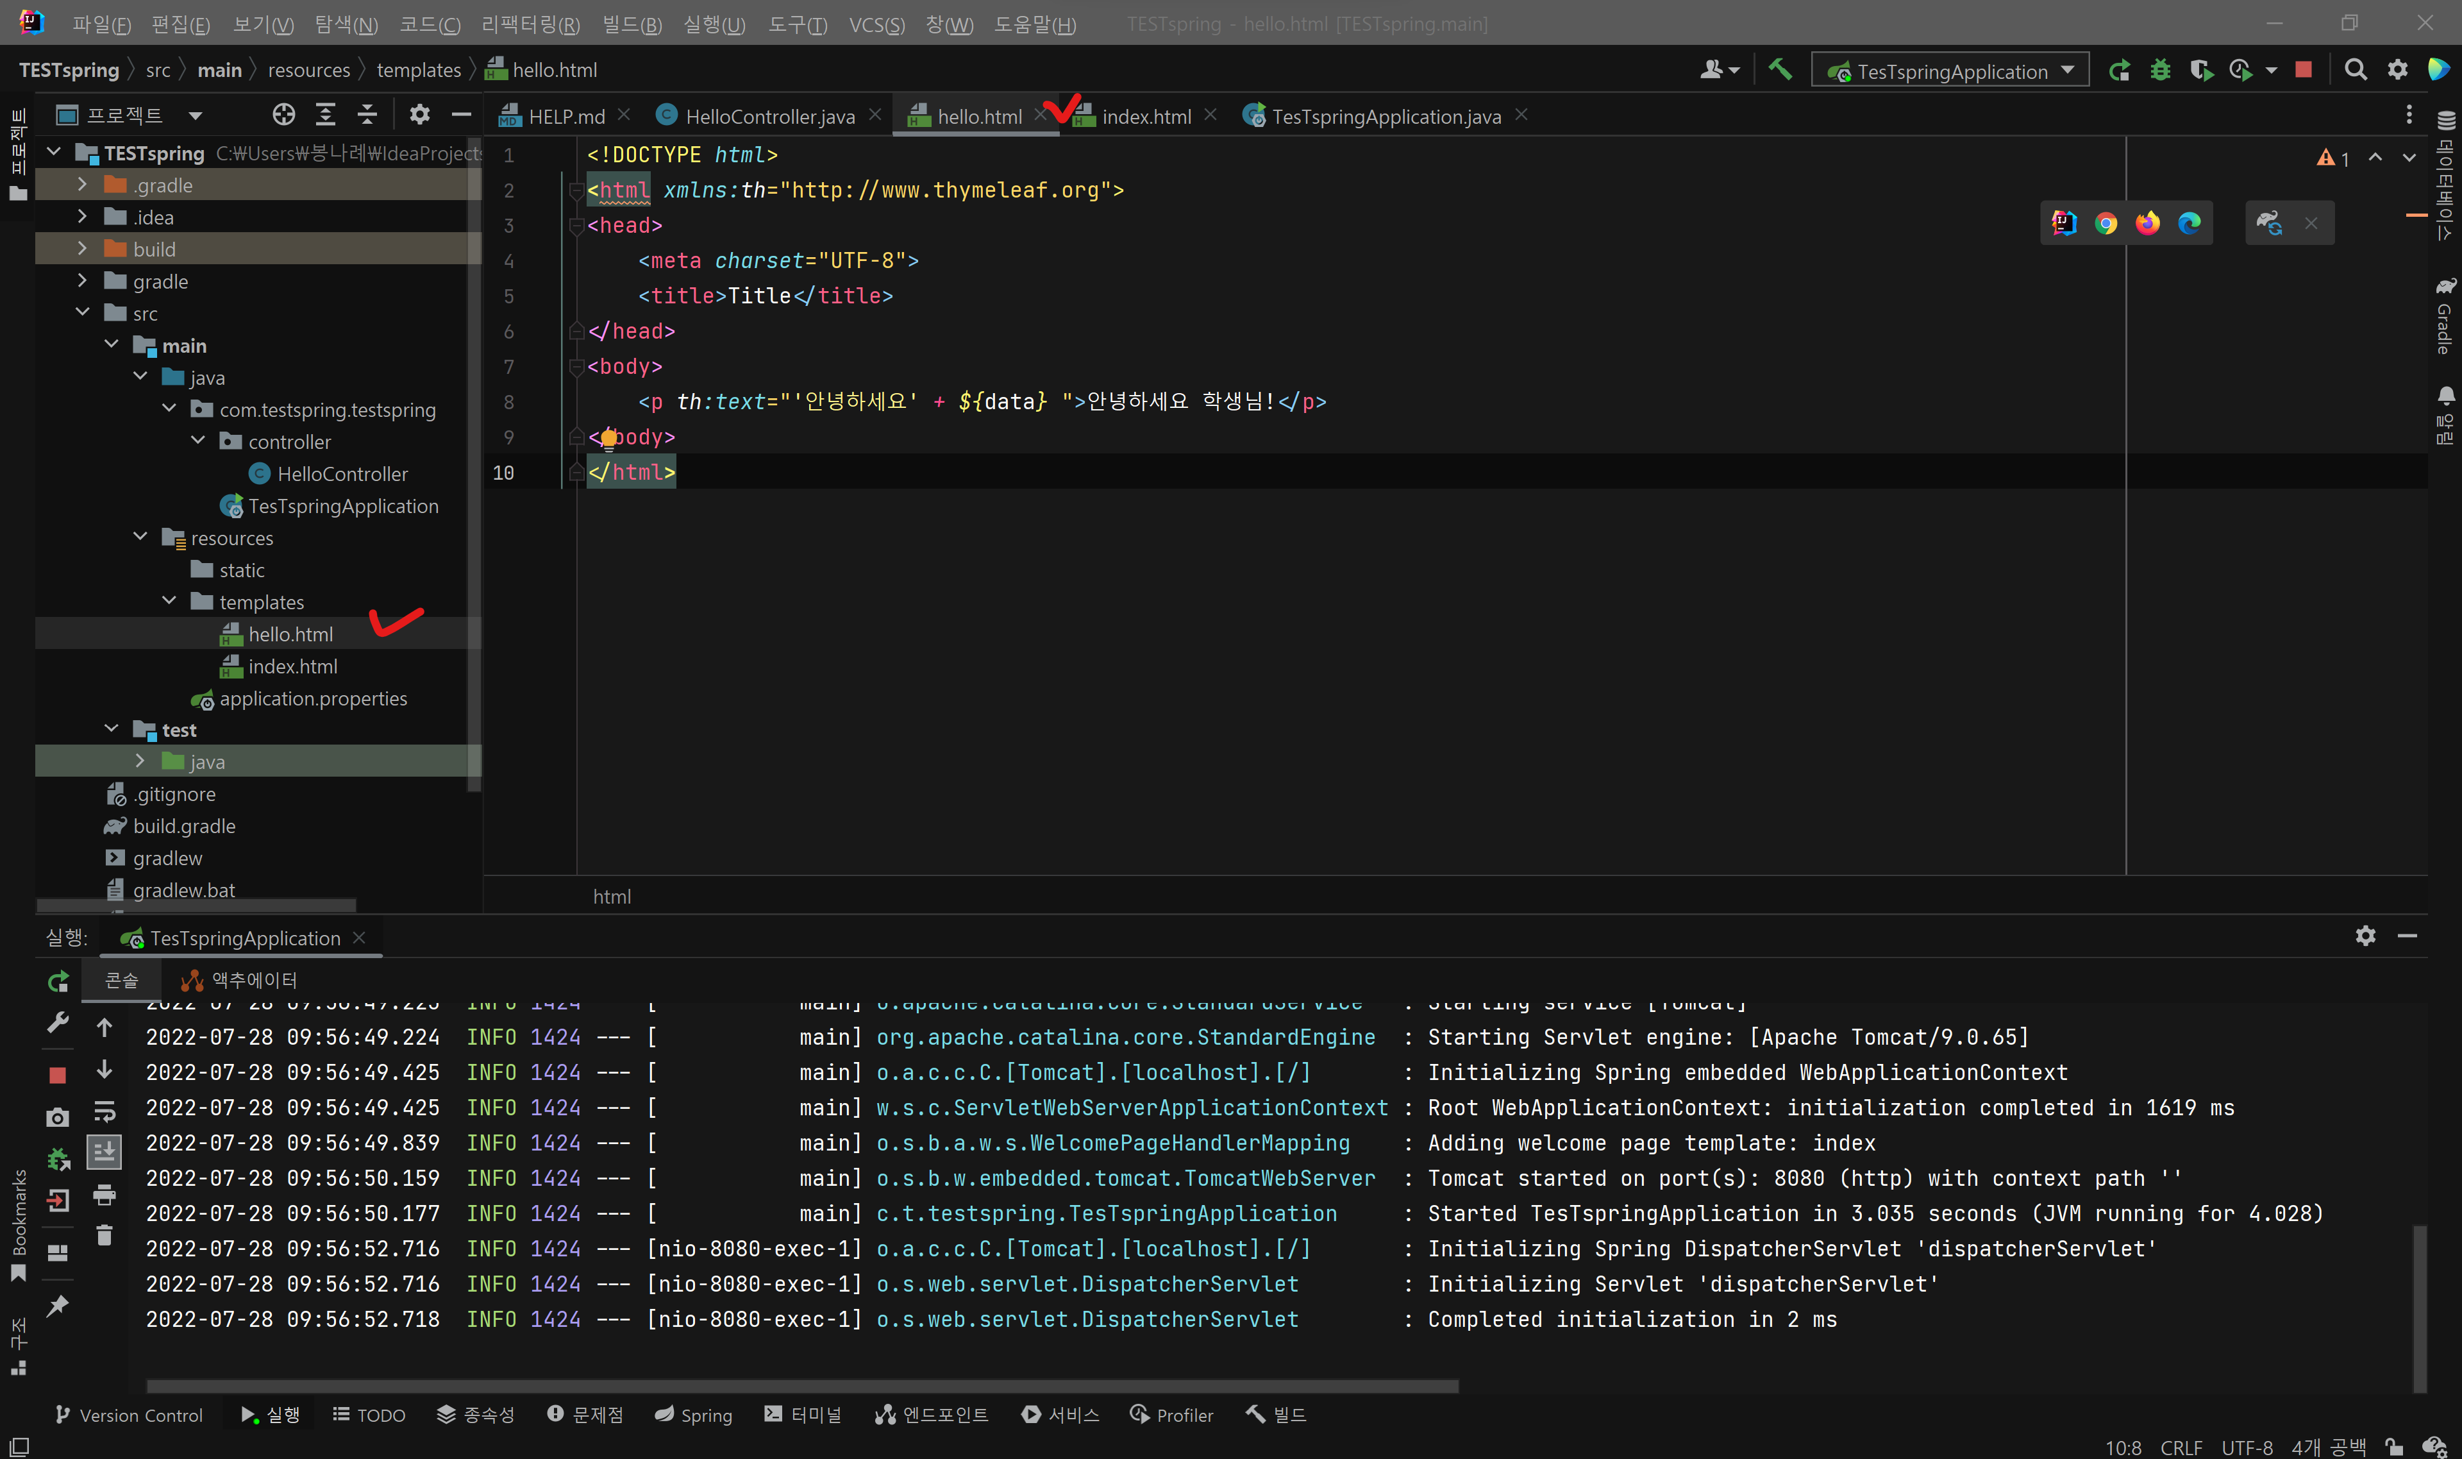
Task: Open in Chrome browser icon
Action: pos(2106,223)
